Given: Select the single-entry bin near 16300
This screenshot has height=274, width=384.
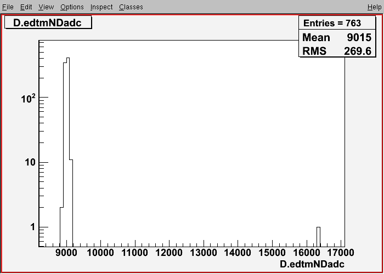Looking at the screenshot, I should tap(318, 237).
